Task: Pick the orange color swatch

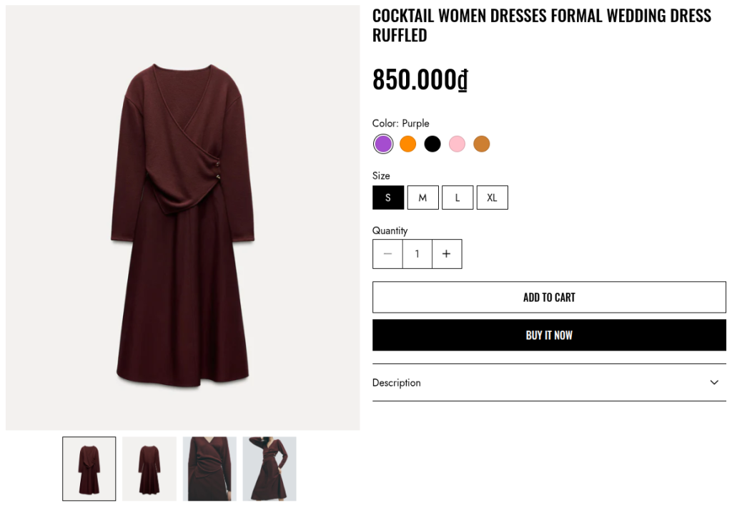Action: coord(407,144)
